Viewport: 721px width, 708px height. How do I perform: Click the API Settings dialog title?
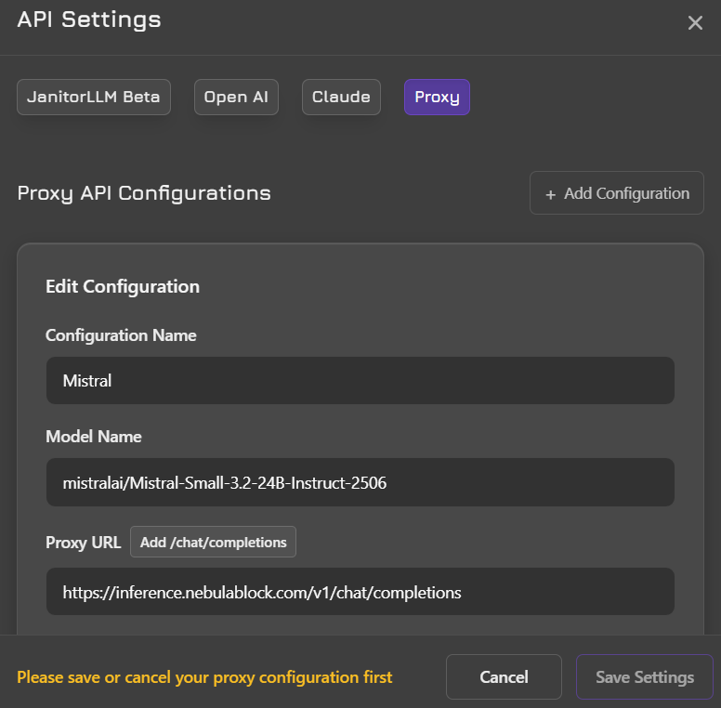[89, 20]
